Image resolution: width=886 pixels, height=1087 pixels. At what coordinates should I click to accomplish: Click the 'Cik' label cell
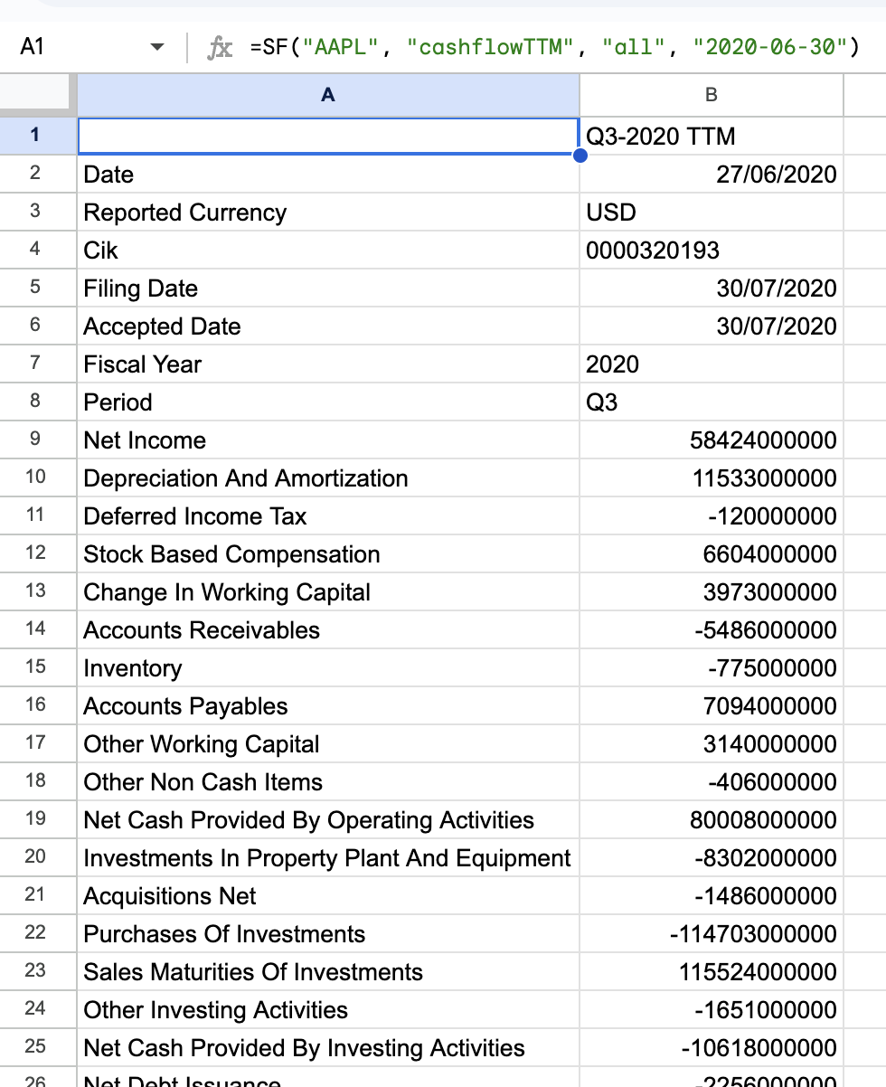(328, 250)
